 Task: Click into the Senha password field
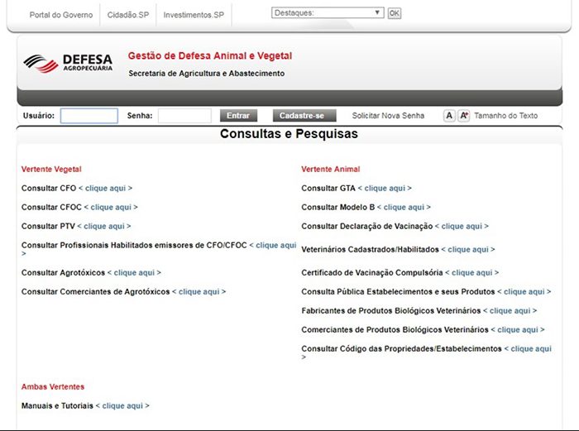(184, 116)
